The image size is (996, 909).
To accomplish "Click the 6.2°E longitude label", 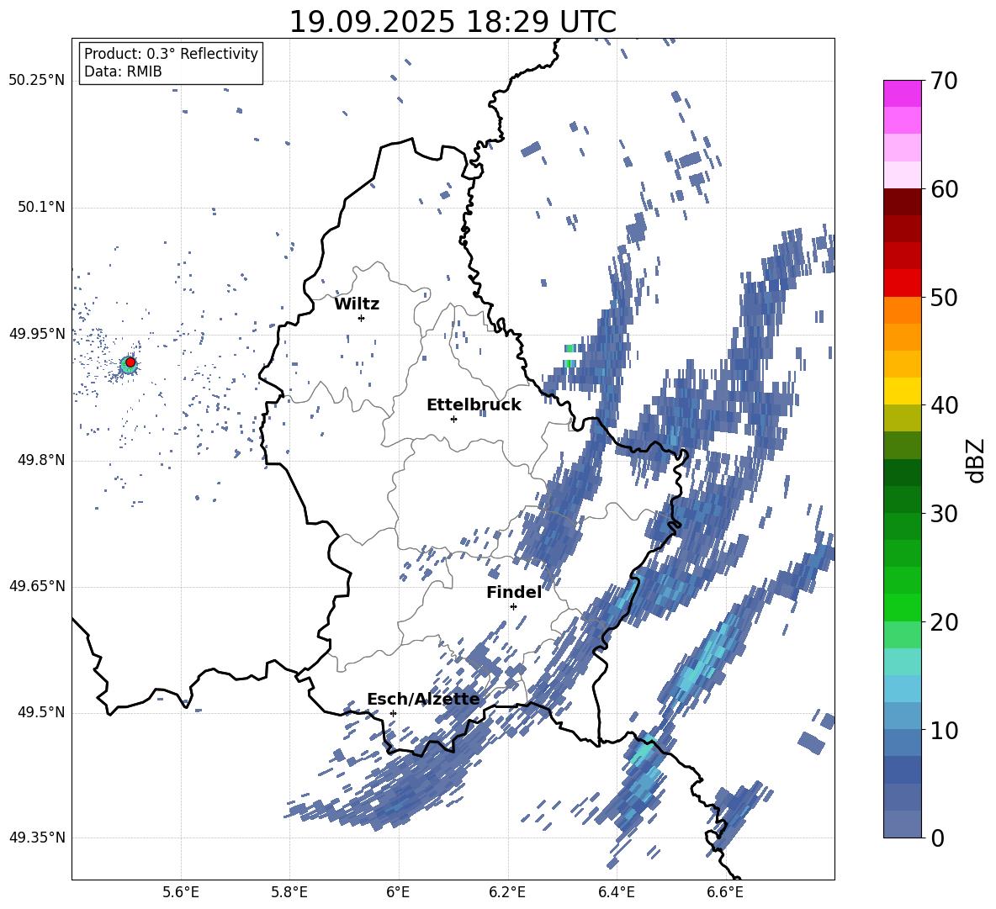I will 507,892.
